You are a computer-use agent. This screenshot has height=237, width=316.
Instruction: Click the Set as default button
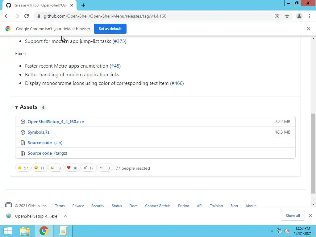110,29
